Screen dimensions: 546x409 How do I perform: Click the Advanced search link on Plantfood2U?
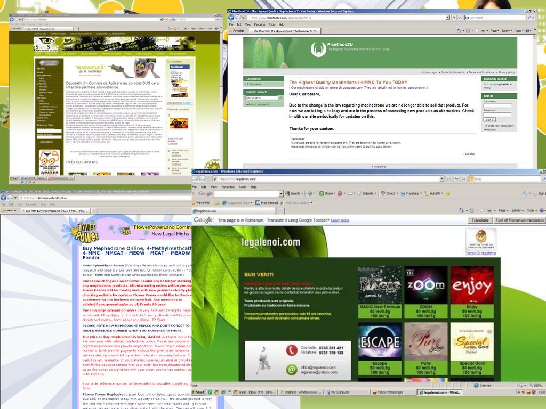259,104
